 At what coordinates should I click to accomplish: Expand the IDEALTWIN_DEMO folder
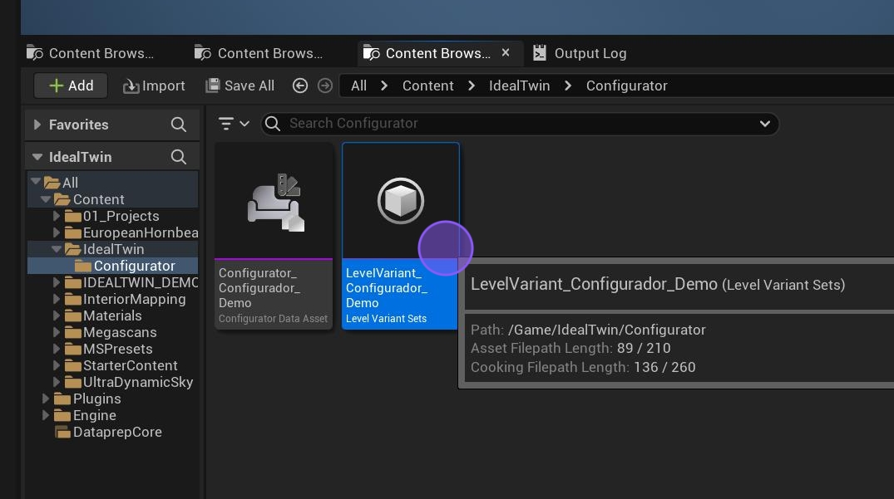point(56,282)
